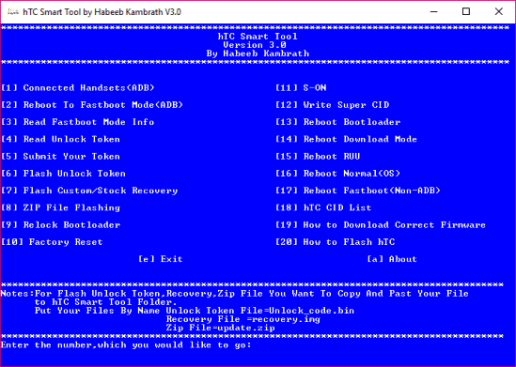The image size is (516, 367).
Task: Click the 'Notes:For Flash Unlock Token' line
Action: coord(235,294)
